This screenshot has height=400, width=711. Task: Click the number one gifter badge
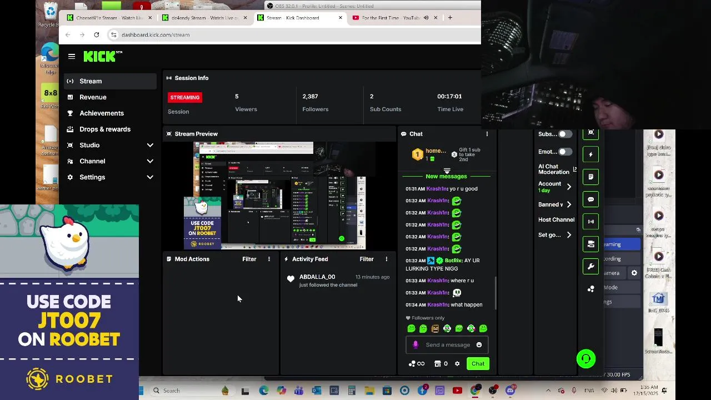pos(417,154)
